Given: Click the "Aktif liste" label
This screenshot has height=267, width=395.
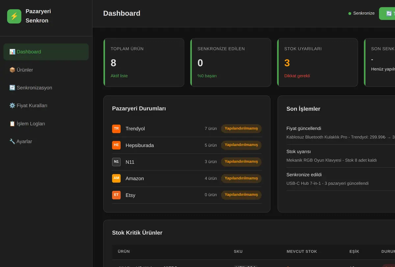Looking at the screenshot, I should [x=119, y=76].
